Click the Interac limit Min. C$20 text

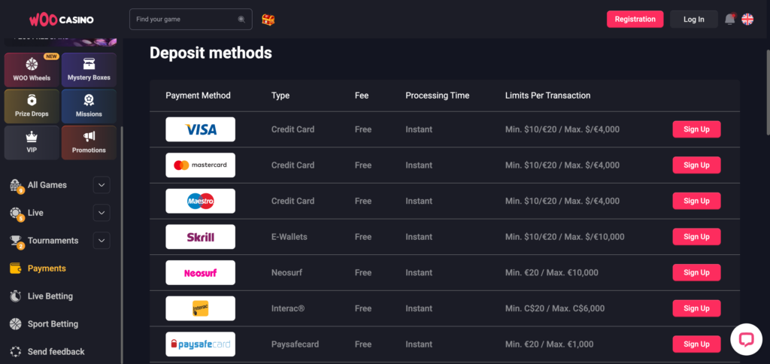525,308
